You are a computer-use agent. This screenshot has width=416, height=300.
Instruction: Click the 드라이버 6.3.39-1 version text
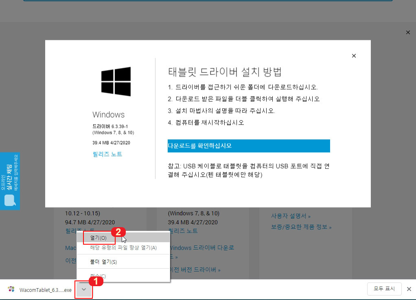click(x=110, y=127)
